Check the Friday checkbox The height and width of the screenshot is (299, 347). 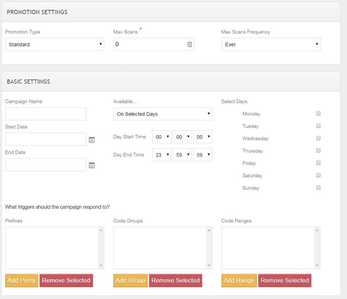[318, 163]
